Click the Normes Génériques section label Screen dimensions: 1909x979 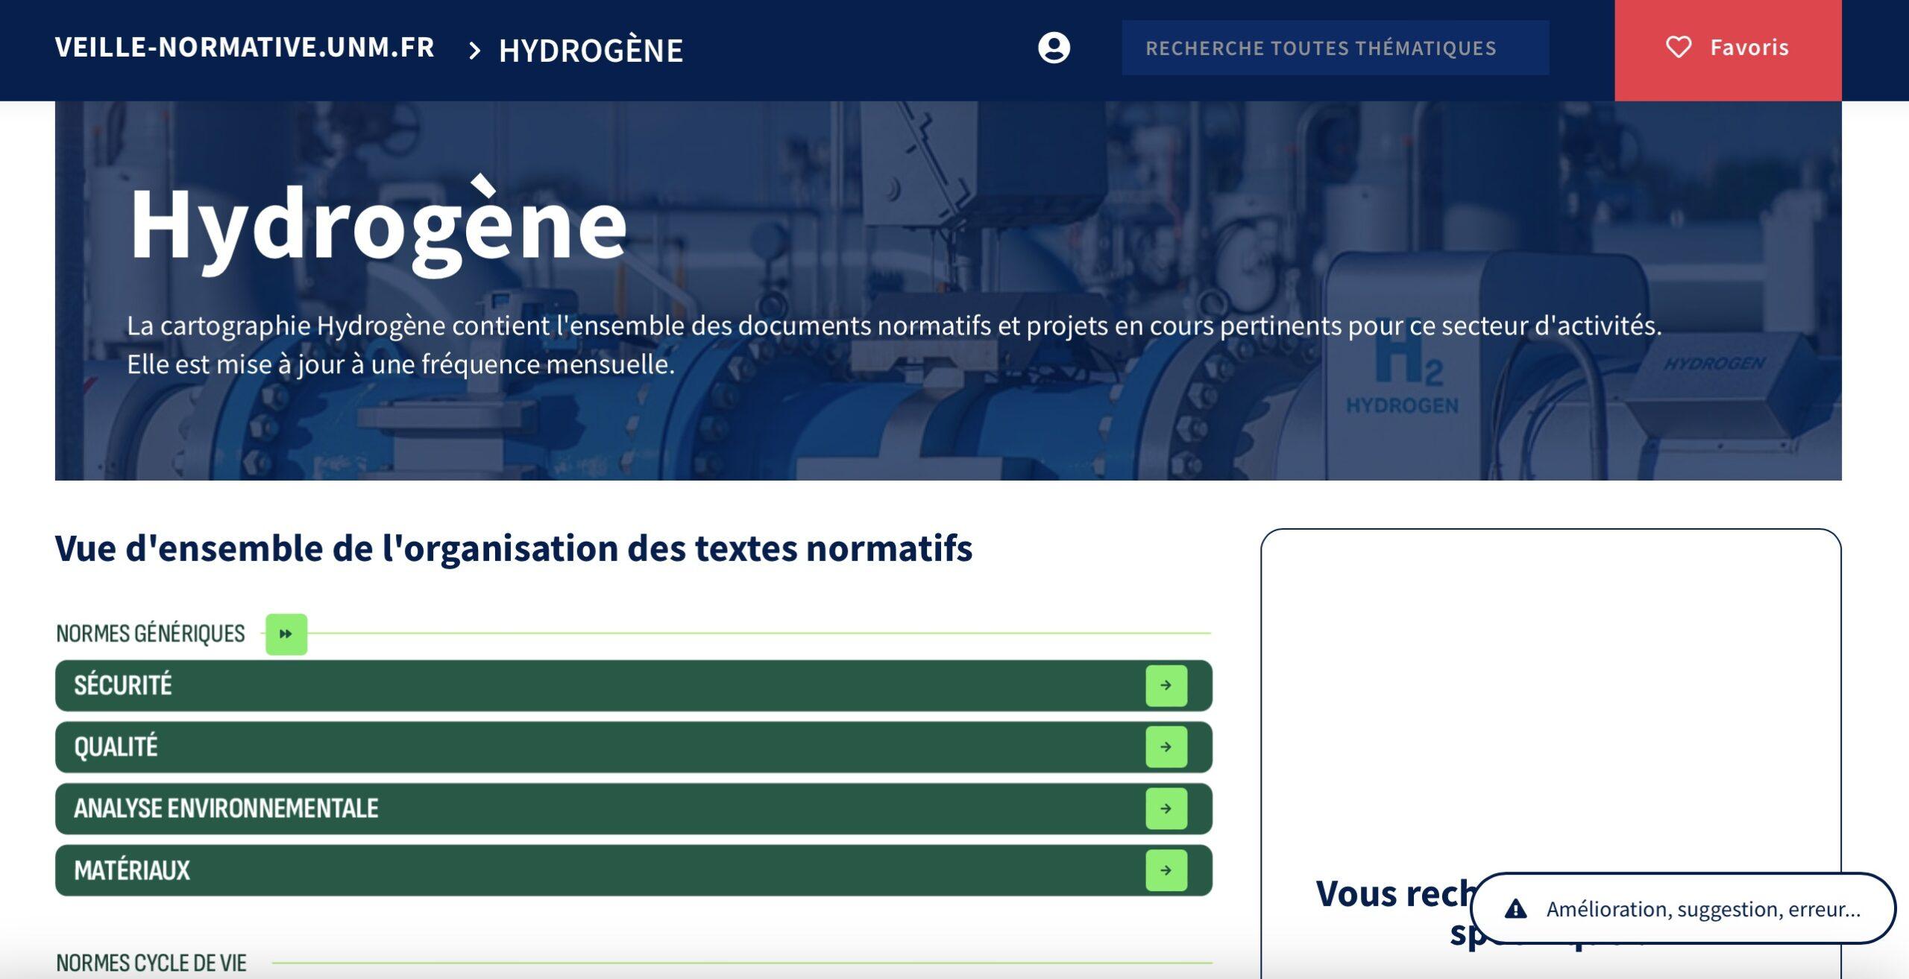click(151, 634)
